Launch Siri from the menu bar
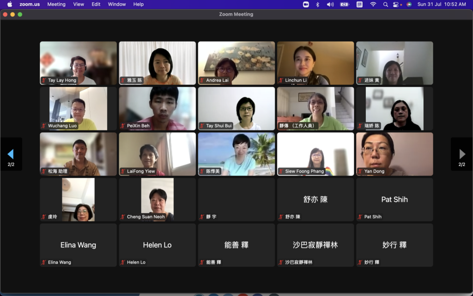The width and height of the screenshot is (473, 296). 409,4
